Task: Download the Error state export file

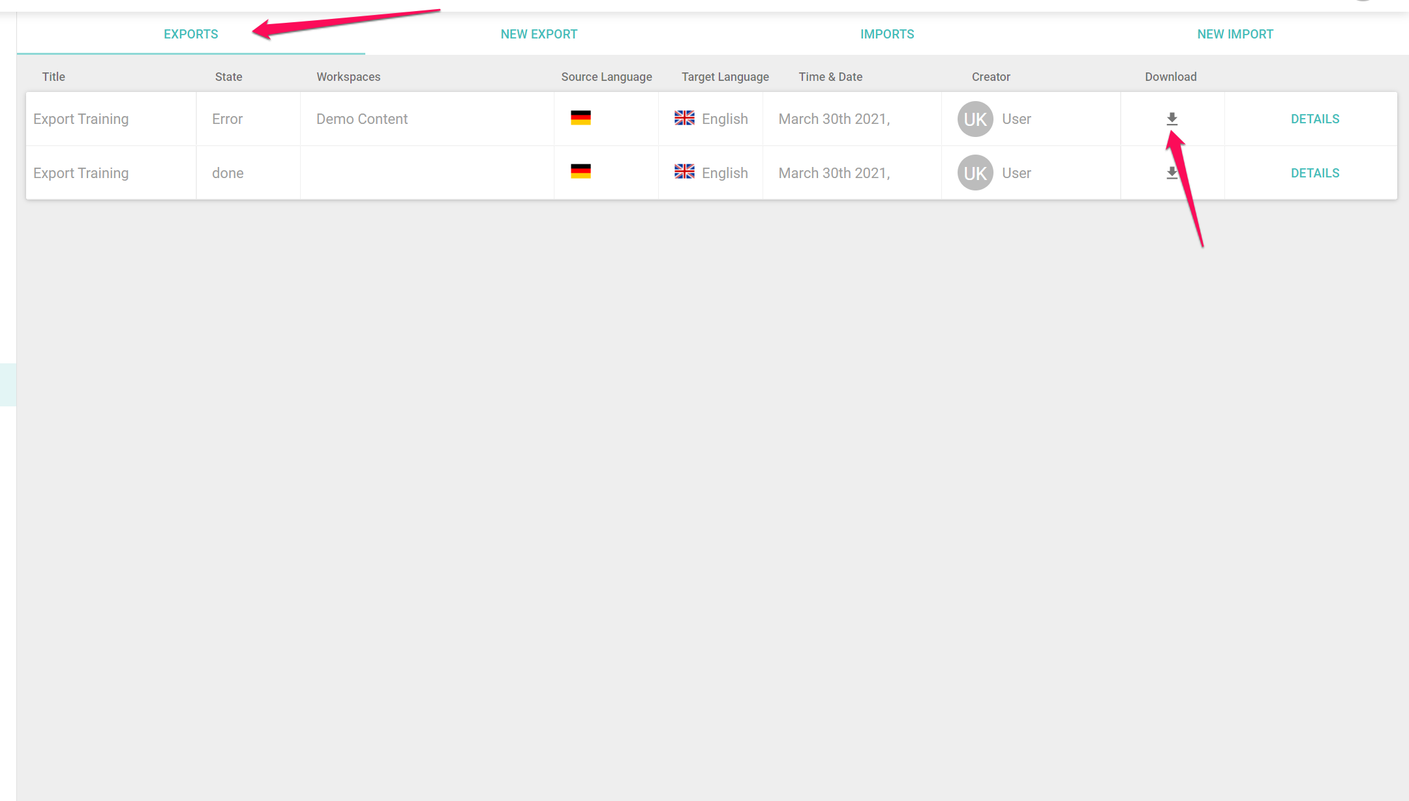Action: (x=1172, y=119)
